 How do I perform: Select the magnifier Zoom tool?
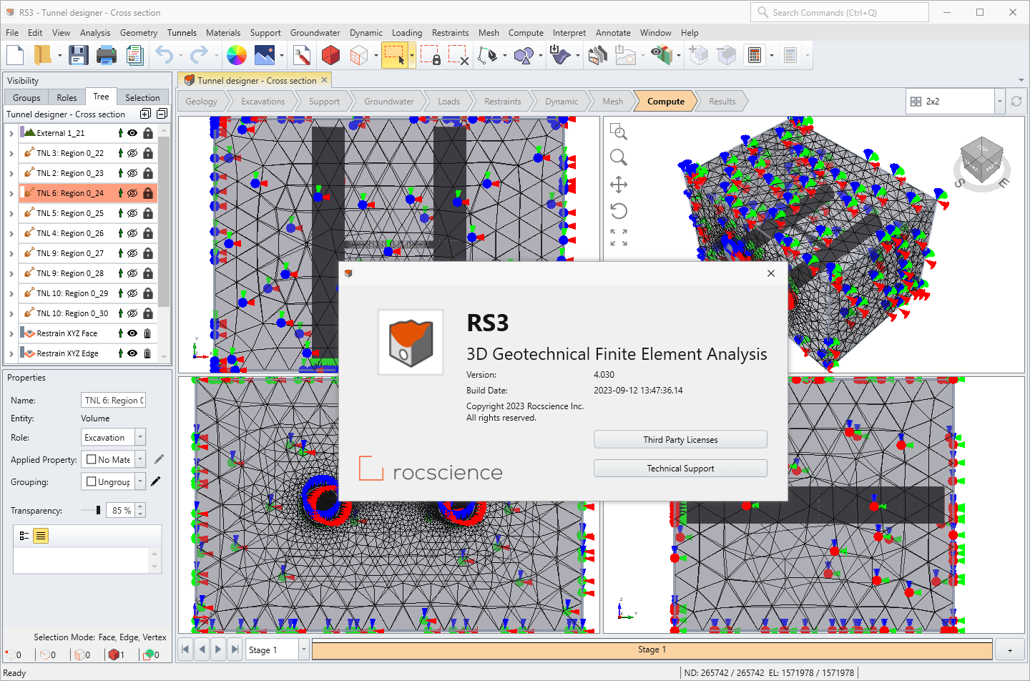(x=619, y=157)
